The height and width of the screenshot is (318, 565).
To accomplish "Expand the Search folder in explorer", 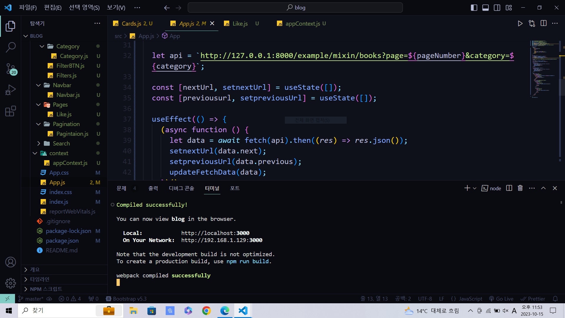I will [39, 143].
